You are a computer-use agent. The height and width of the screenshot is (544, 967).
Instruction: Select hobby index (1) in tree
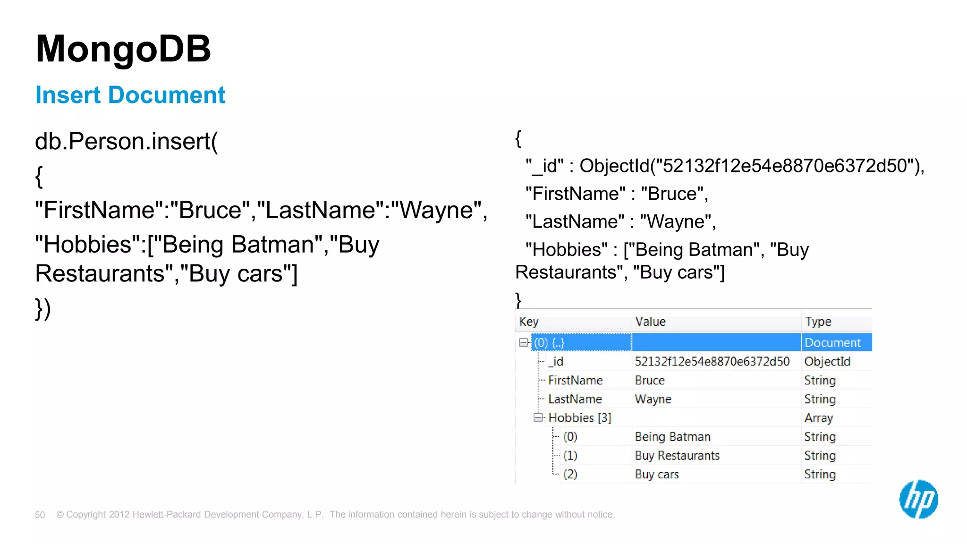pyautogui.click(x=570, y=456)
